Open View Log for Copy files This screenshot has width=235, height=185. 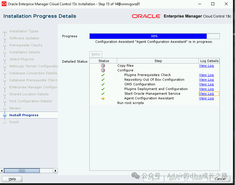(x=206, y=65)
